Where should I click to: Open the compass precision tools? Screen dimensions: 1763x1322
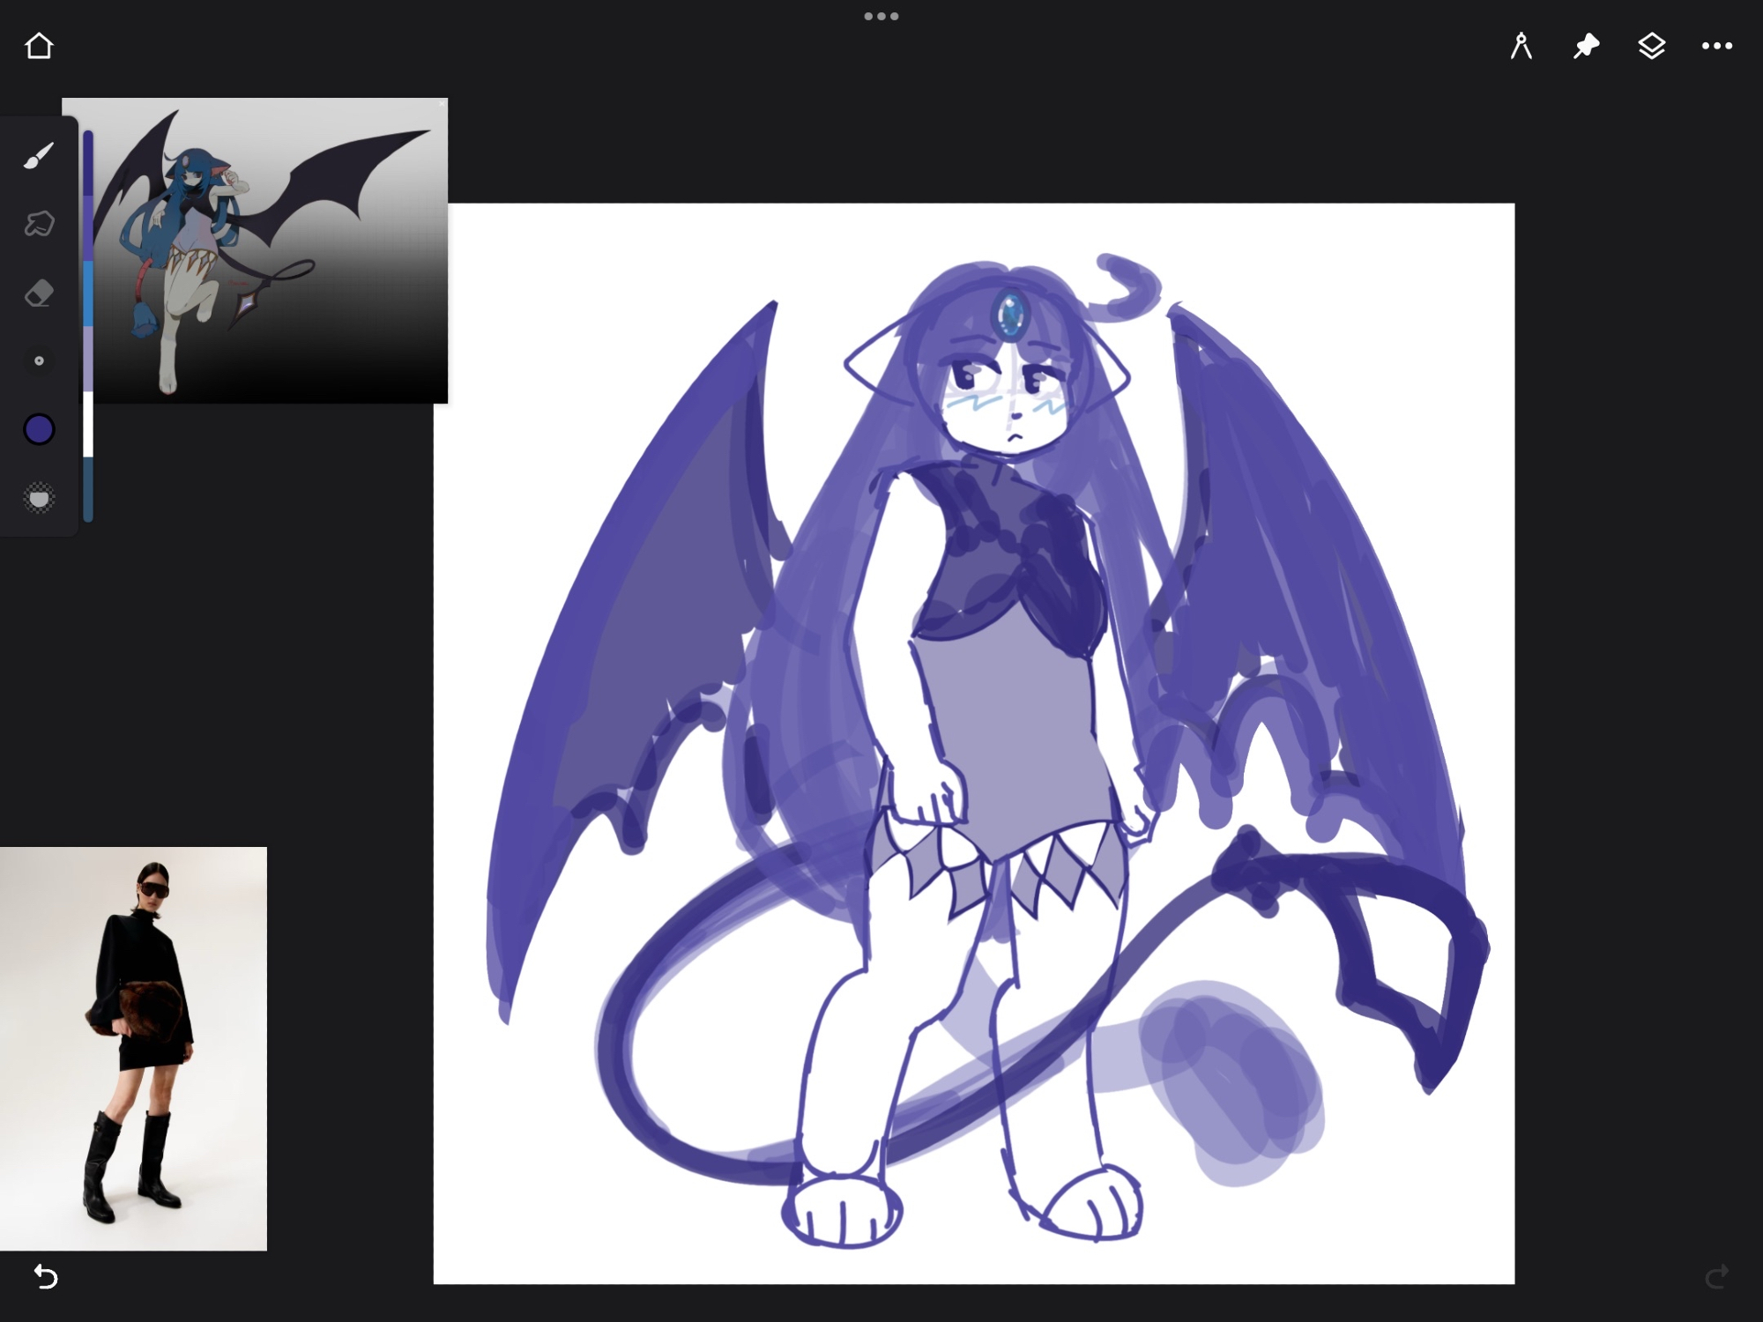[1521, 46]
